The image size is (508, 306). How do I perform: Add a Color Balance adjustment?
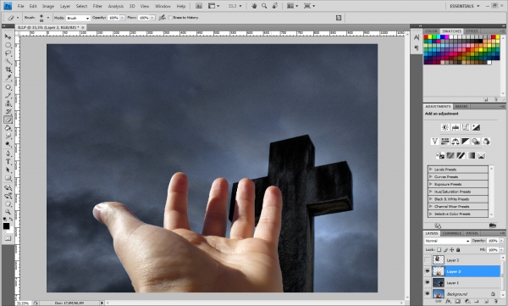pyautogui.click(x=456, y=142)
